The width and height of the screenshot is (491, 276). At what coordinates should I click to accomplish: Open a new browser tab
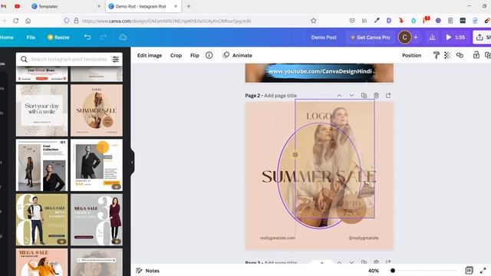point(189,6)
